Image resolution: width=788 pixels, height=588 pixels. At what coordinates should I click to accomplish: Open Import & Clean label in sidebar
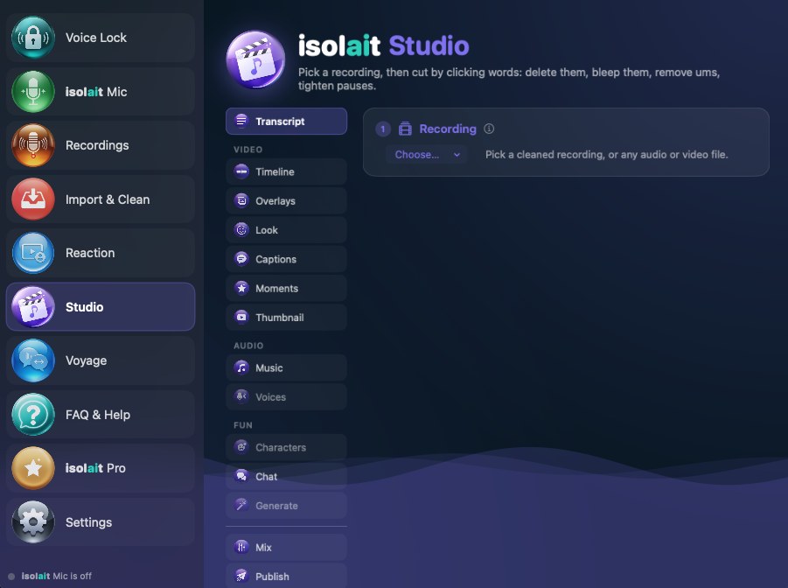click(108, 199)
